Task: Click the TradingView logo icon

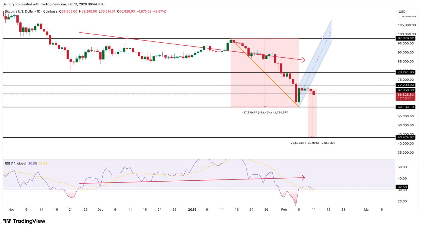Action: (x=7, y=221)
